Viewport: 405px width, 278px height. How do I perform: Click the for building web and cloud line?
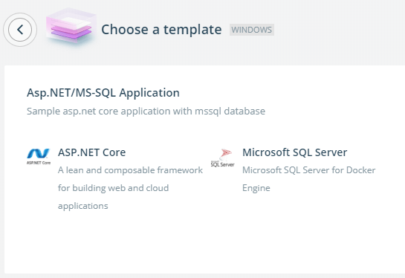coord(113,188)
